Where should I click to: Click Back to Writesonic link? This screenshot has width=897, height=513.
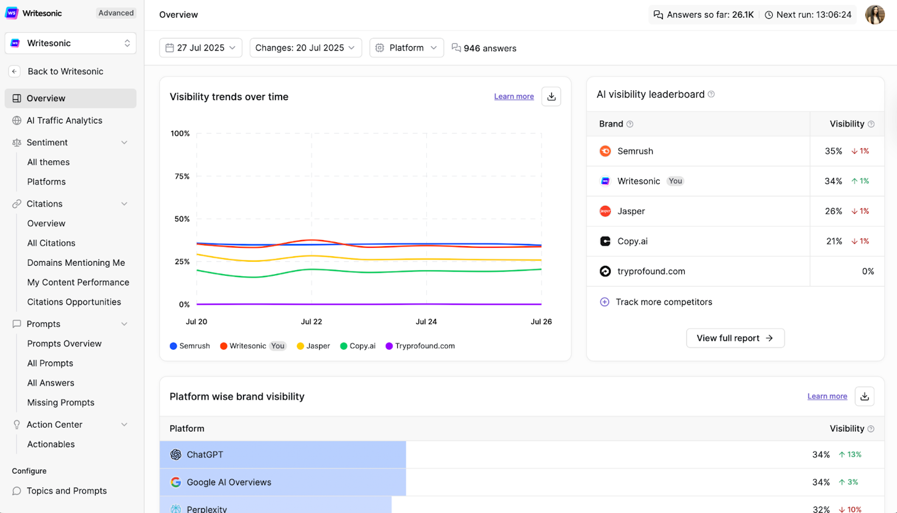(65, 71)
